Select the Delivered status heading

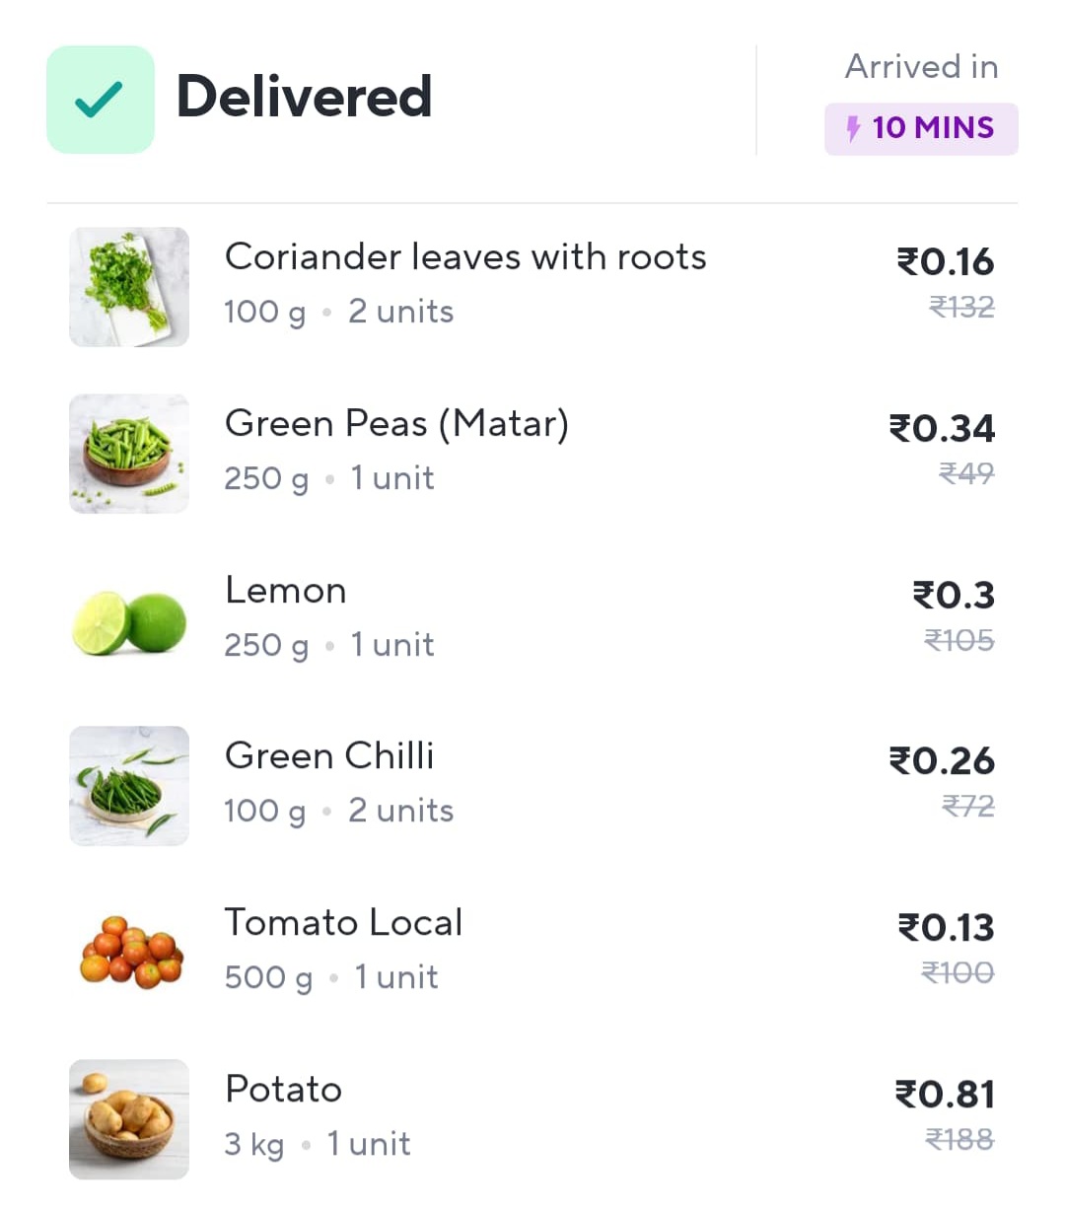[304, 97]
